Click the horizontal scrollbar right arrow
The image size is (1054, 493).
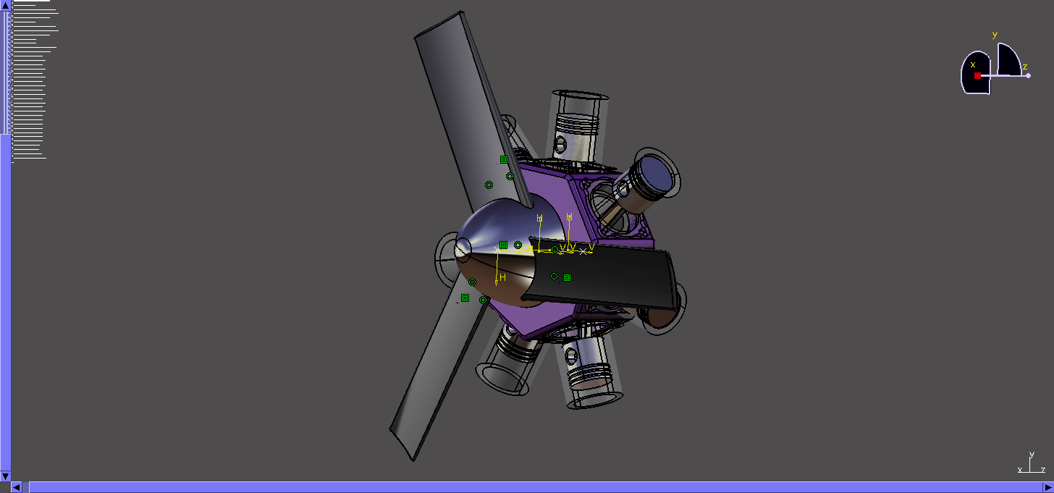click(1048, 487)
